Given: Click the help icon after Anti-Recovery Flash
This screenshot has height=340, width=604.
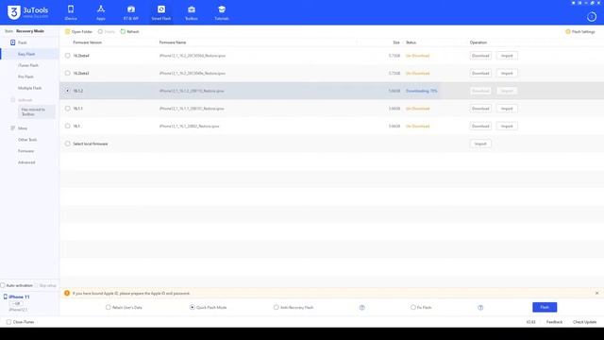Looking at the screenshot, I should point(362,308).
